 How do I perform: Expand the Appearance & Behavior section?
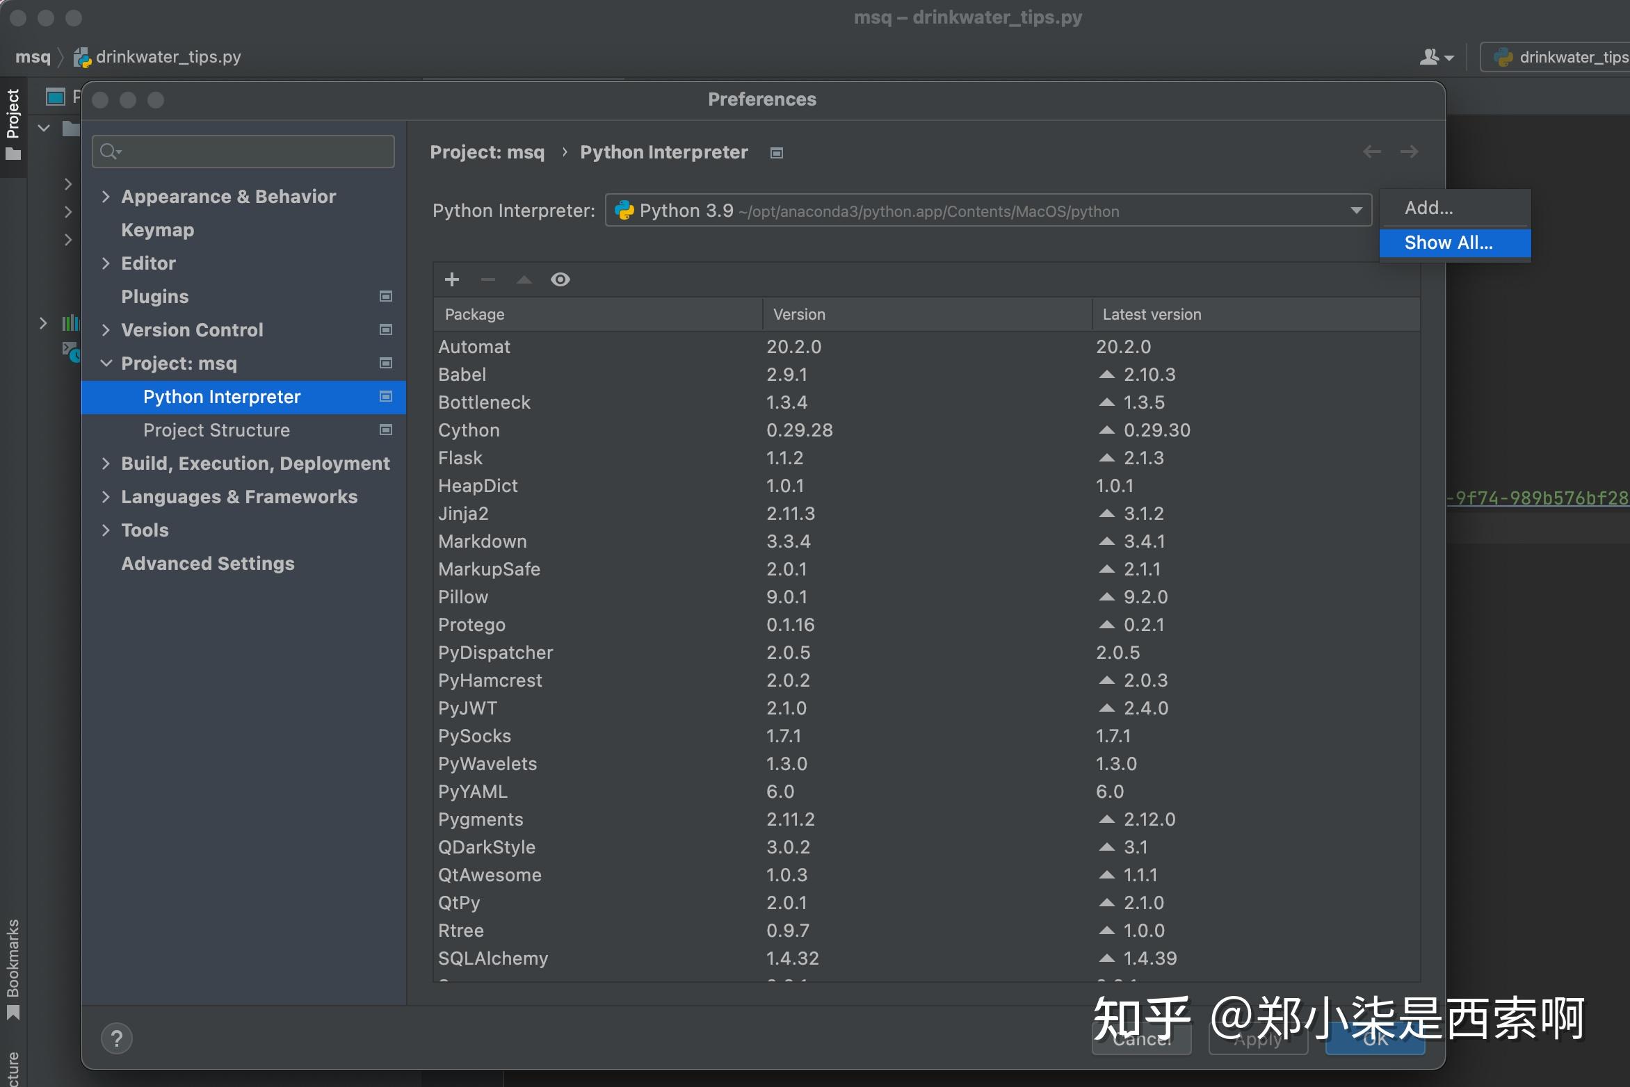pos(106,197)
